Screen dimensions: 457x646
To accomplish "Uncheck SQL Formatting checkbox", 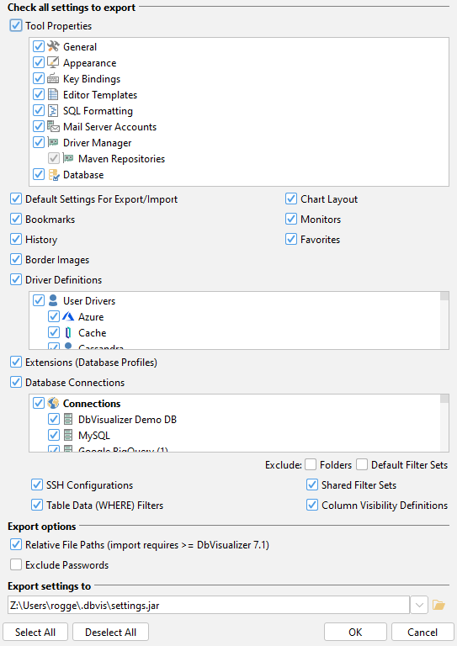I will pos(39,111).
